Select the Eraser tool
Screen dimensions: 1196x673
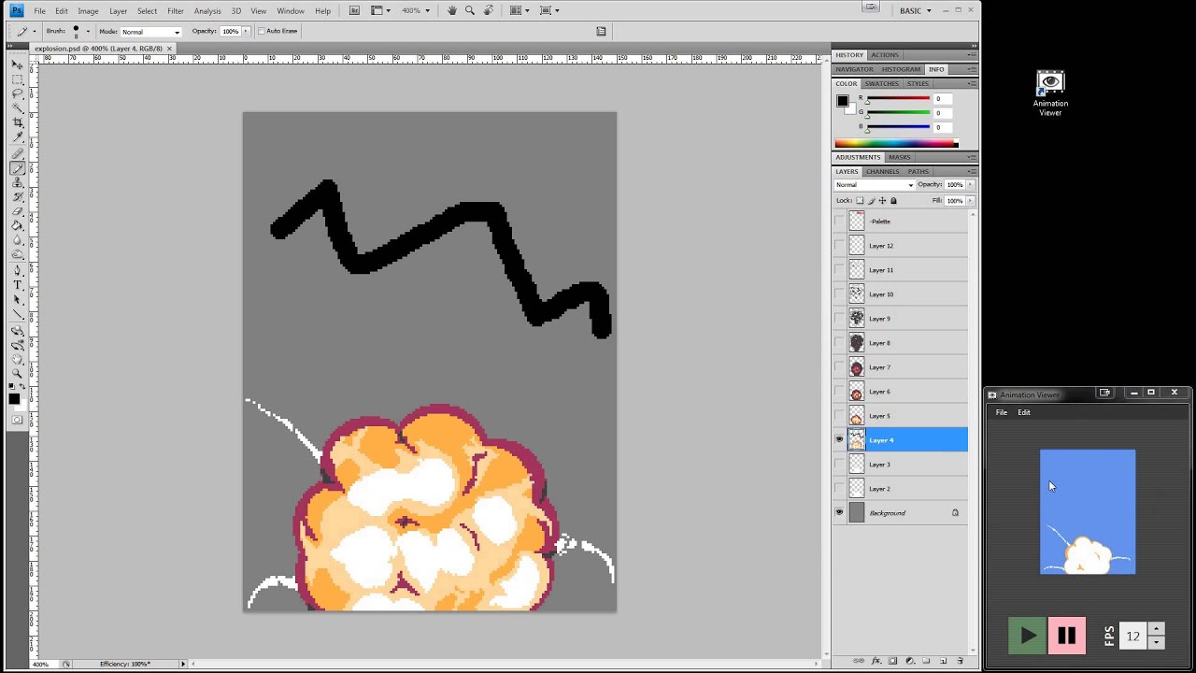pos(18,211)
